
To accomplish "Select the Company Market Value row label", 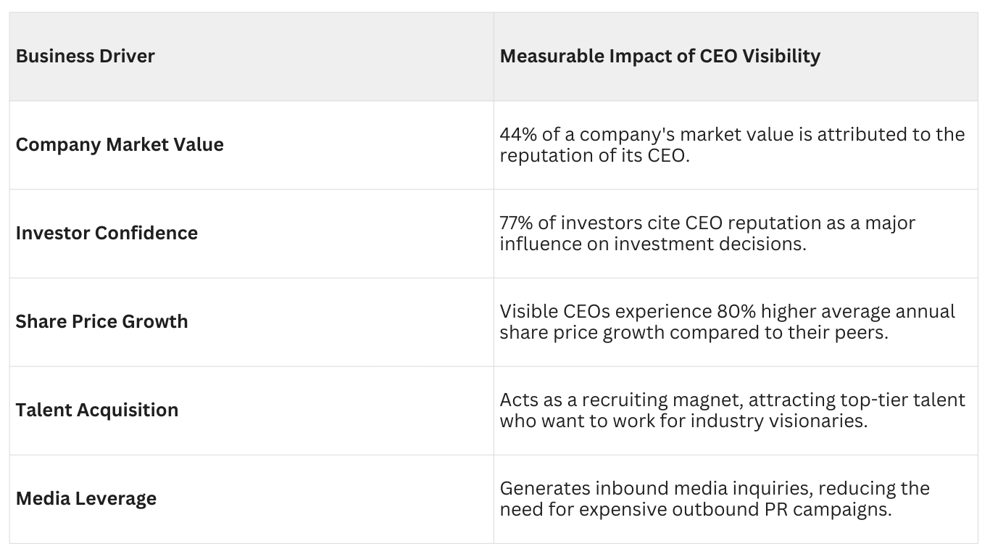I will (x=120, y=144).
